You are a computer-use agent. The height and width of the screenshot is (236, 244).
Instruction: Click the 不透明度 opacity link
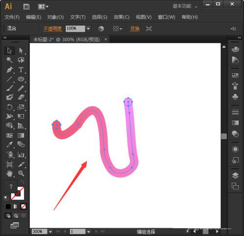click(x=53, y=29)
